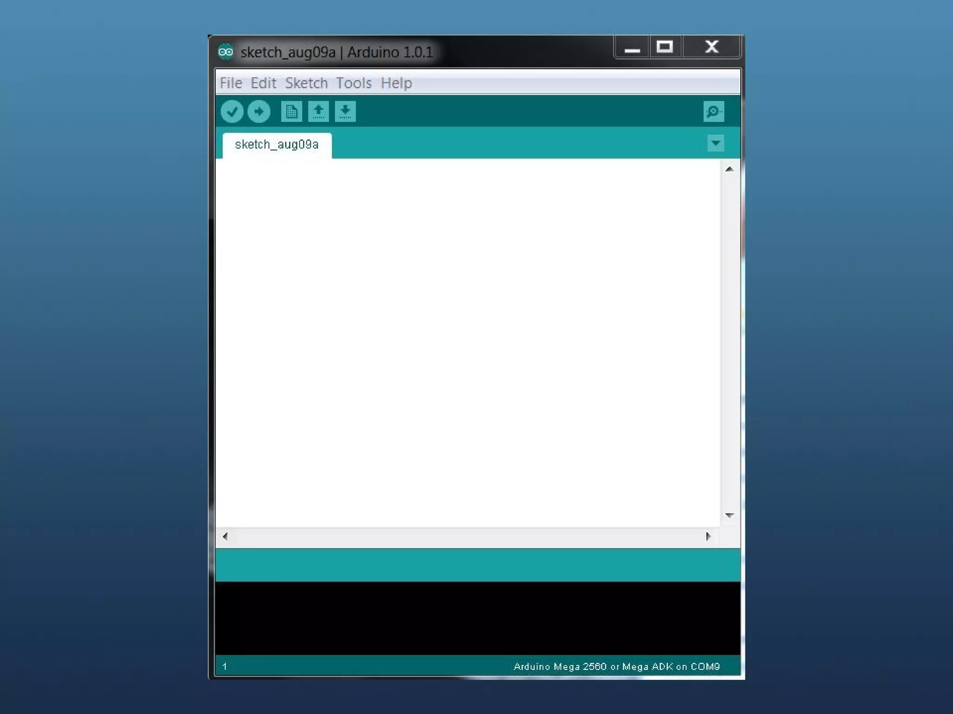The width and height of the screenshot is (953, 714).
Task: Click inside the code editor area
Action: 468,343
